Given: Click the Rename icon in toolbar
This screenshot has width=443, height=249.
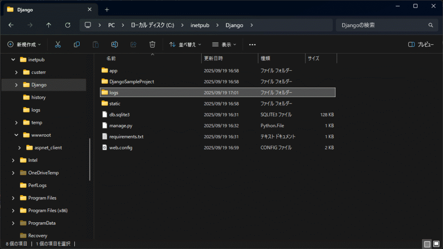Looking at the screenshot, I should pos(114,44).
